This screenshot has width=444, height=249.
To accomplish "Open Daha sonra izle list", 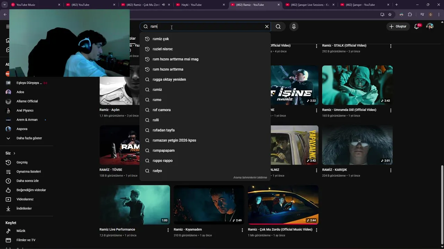I will (27, 181).
